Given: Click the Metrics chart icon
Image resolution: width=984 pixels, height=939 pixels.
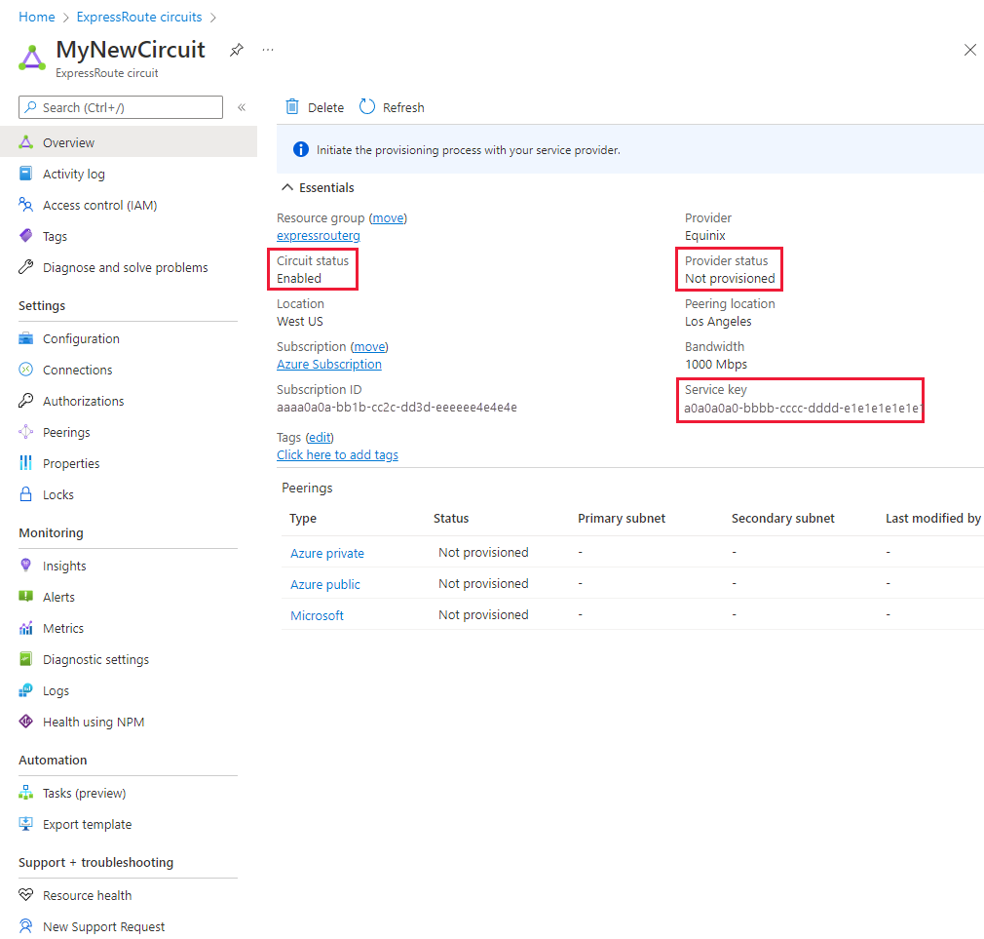Looking at the screenshot, I should 25,628.
